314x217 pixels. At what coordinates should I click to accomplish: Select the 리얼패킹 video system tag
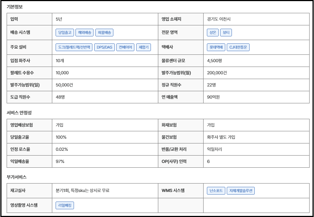[x=65, y=205]
